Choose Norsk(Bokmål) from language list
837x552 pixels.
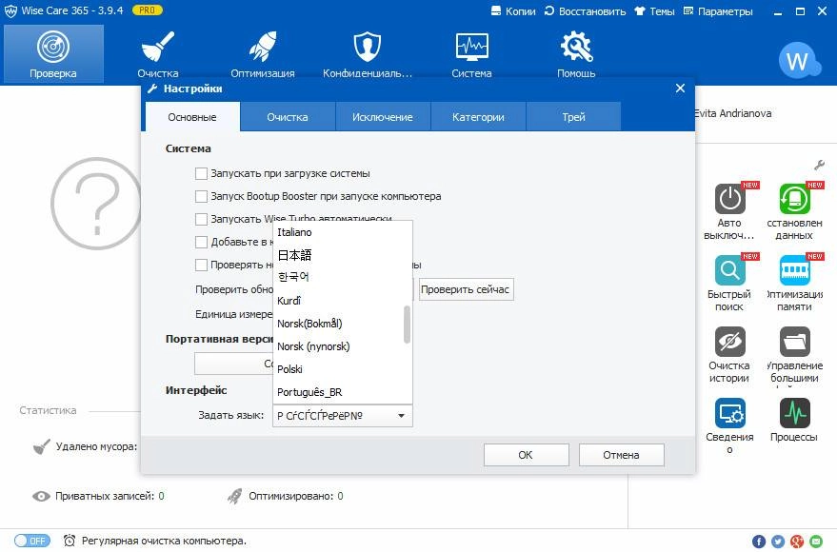coord(343,324)
